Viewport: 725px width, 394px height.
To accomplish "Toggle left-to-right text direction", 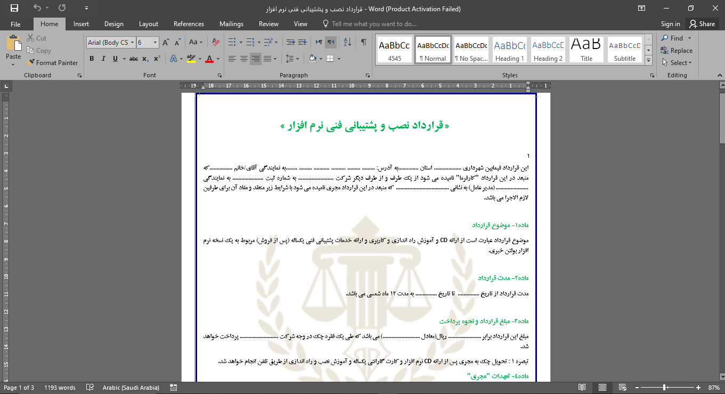I will tap(319, 42).
